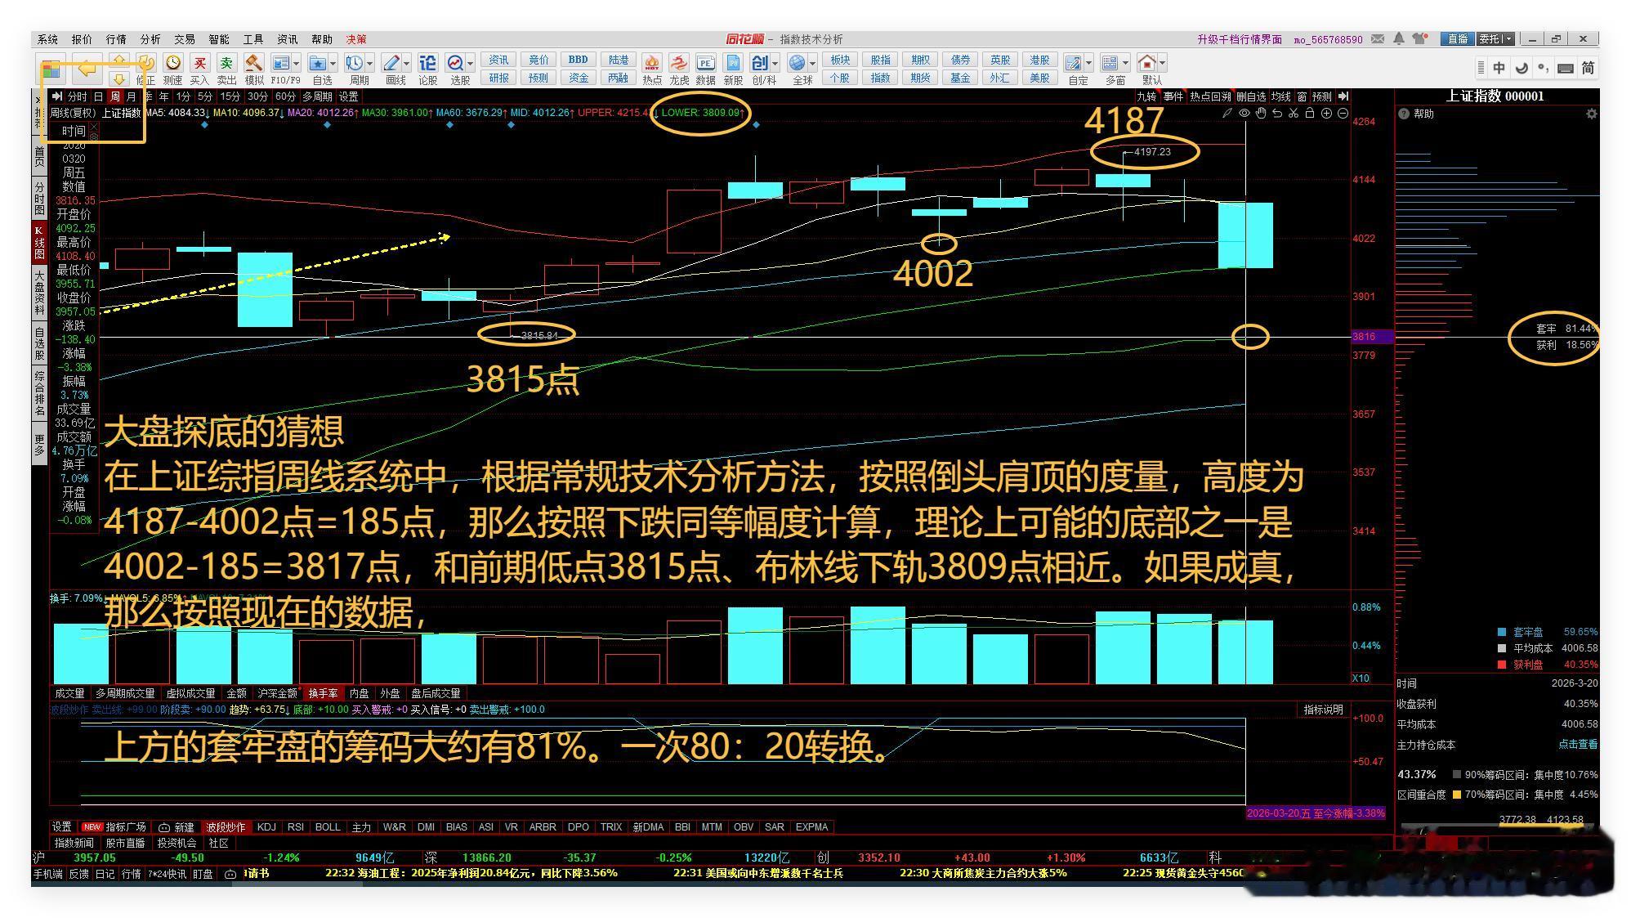This screenshot has height=918, width=1631.
Task: Click the 论股 discussion icon
Action: point(427,64)
